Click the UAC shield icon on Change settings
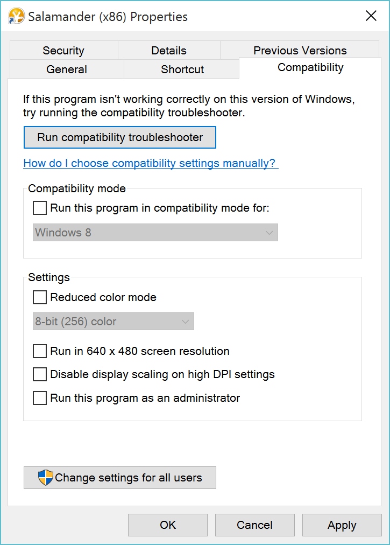 pyautogui.click(x=46, y=477)
